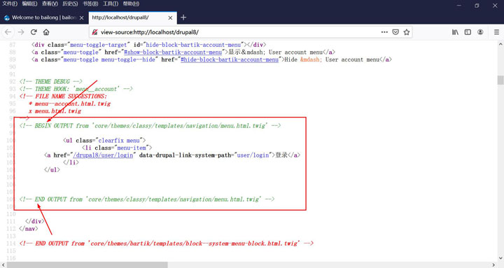The height and width of the screenshot is (268, 504).
Task: Click the END OUTPUT menu.html.twig comment
Action: click(x=147, y=199)
